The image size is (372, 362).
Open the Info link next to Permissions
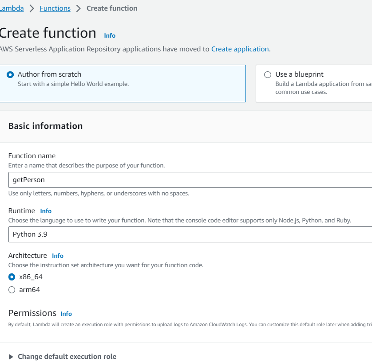tap(66, 314)
